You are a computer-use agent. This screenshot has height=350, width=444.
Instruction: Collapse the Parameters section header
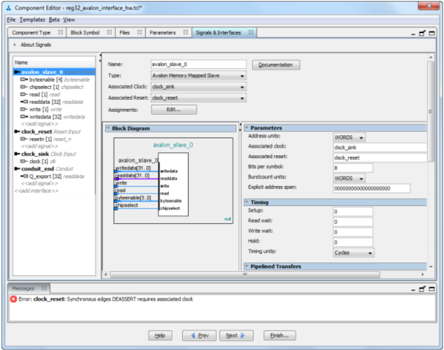click(x=246, y=127)
